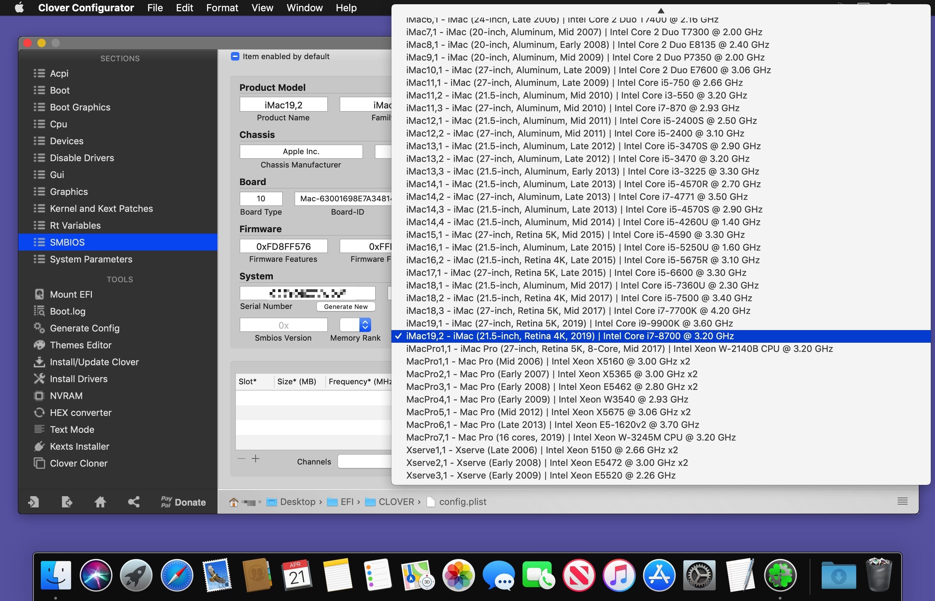Screen dimensions: 935x601
Task: Open the System Parameters section
Action: pos(118,259)
